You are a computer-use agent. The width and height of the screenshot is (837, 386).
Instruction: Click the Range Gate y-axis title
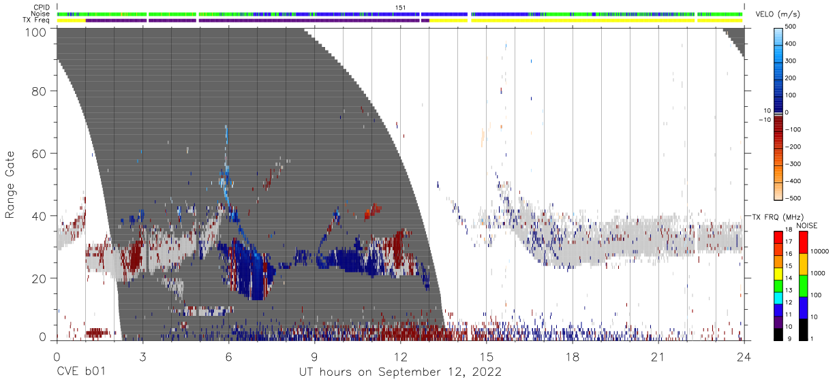coord(10,185)
